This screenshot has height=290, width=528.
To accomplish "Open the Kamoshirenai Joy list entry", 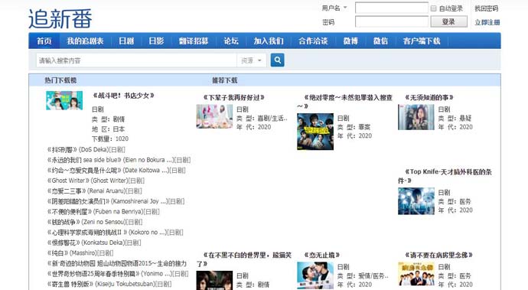I will [116, 201].
